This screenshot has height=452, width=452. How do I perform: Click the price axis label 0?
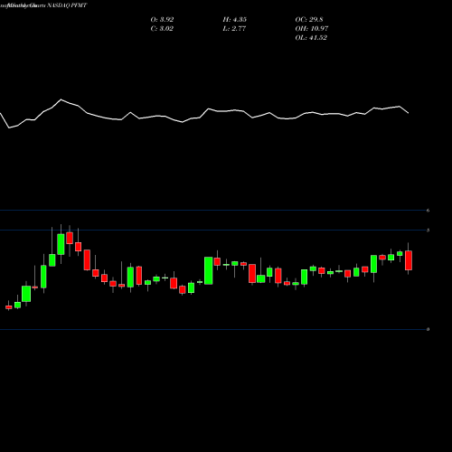(428, 329)
